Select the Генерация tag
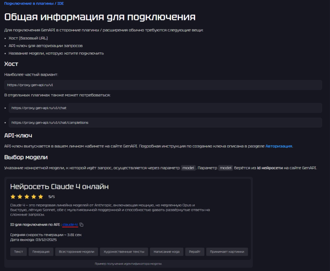The height and width of the screenshot is (271, 330). (41, 252)
